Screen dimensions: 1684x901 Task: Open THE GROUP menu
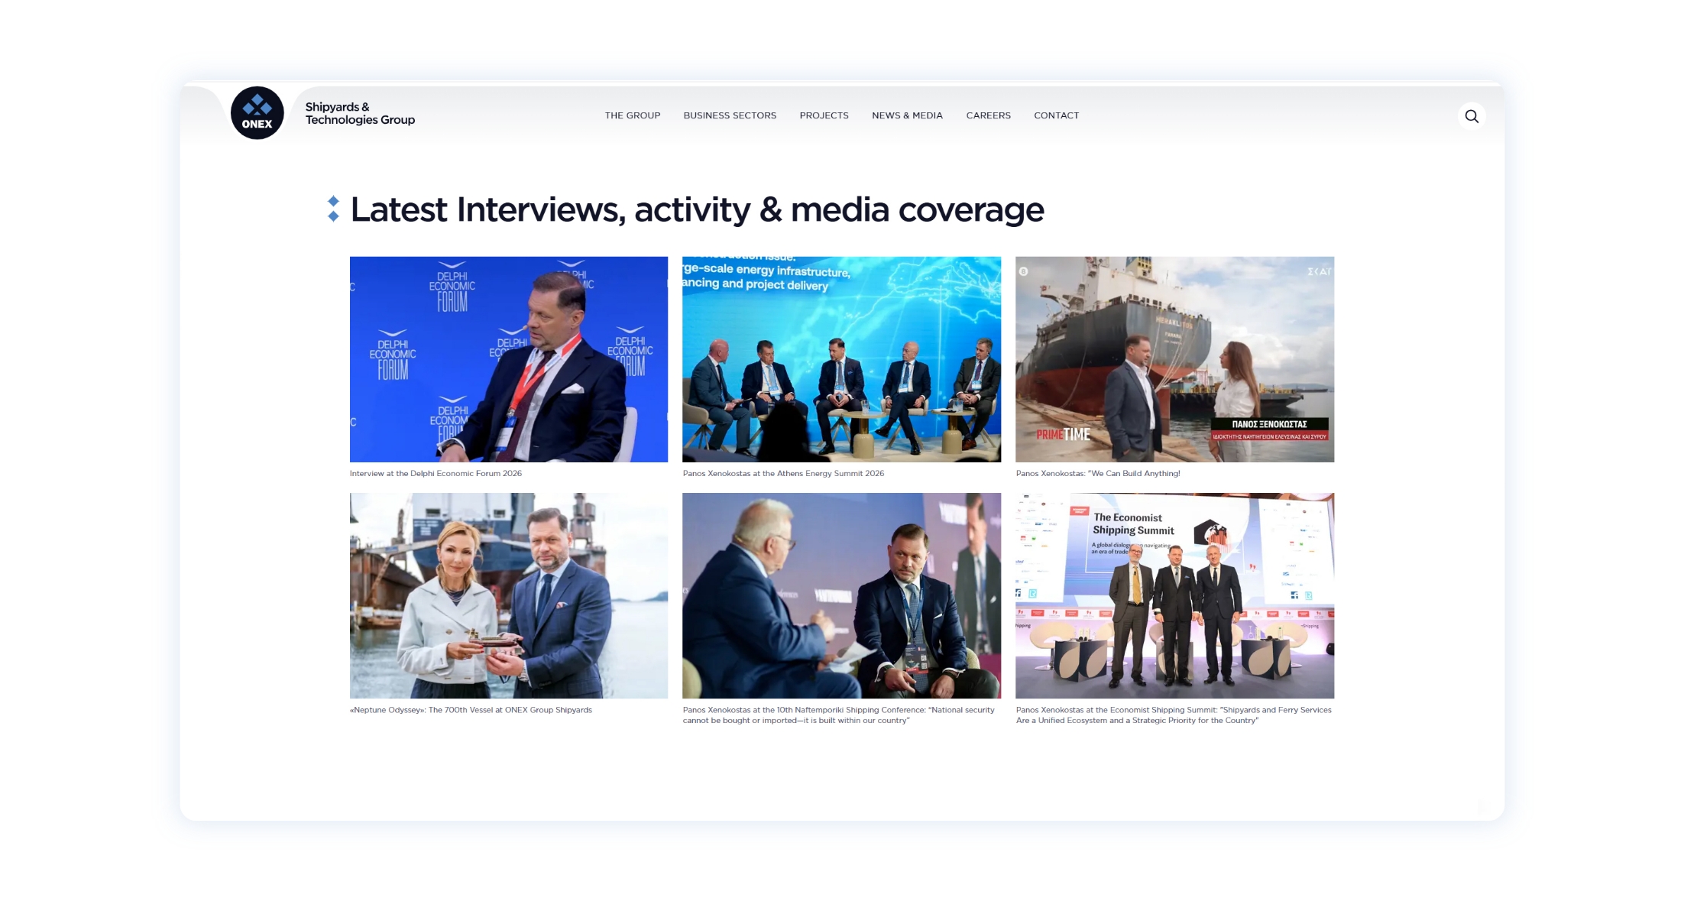tap(633, 115)
